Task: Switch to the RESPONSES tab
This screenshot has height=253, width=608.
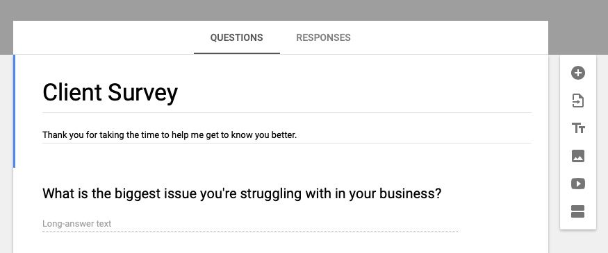Action: (323, 37)
